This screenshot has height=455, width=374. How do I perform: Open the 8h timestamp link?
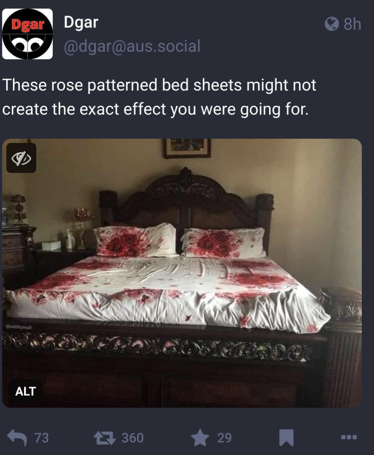click(352, 24)
